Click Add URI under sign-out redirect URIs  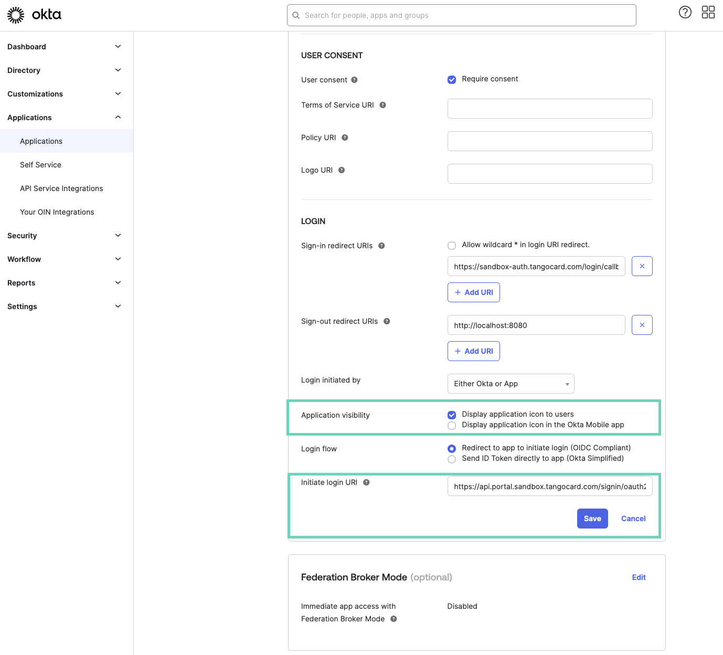473,351
